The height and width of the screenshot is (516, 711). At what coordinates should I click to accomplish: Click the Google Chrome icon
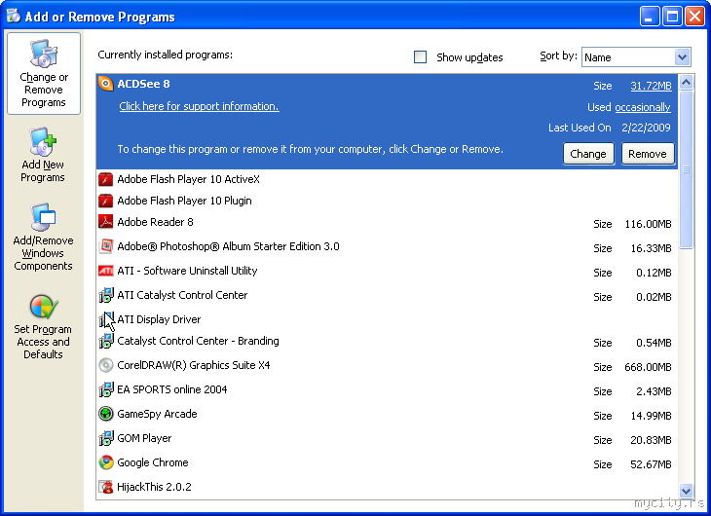tap(106, 462)
